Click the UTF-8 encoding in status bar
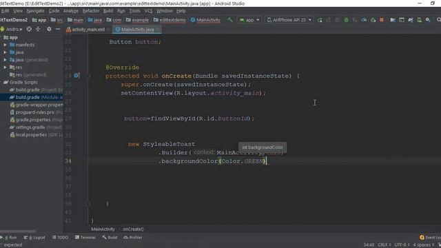The height and width of the screenshot is (248, 441). (x=402, y=245)
